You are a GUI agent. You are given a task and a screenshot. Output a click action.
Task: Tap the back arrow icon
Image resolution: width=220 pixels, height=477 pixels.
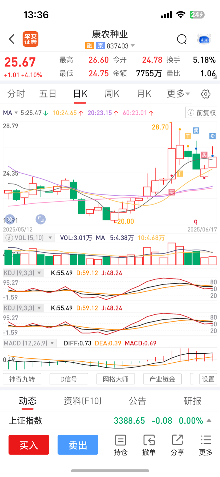tap(12, 39)
